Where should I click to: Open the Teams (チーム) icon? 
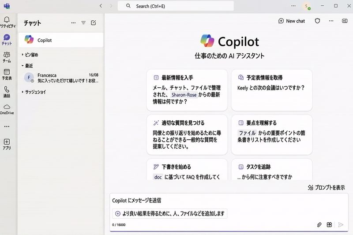pos(7,55)
